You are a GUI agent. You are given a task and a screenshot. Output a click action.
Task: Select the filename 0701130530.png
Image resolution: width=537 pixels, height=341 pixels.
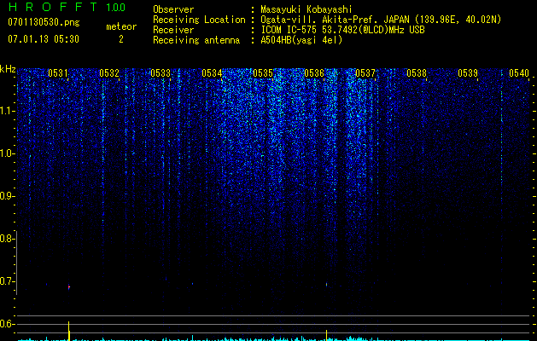44,22
